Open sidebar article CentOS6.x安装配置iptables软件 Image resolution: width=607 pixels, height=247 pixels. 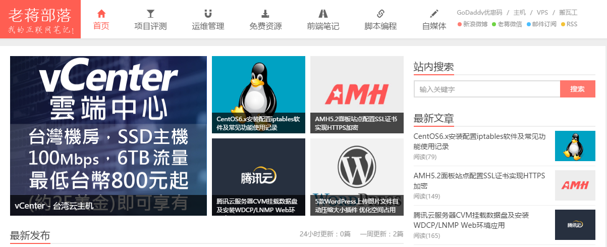point(480,141)
